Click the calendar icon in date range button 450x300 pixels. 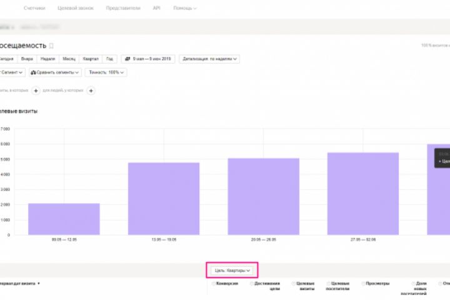127,59
